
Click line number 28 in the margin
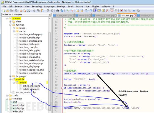click(56, 74)
